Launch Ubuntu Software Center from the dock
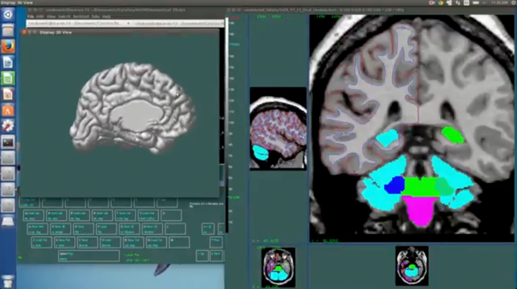The height and width of the screenshot is (289, 517). point(8,110)
